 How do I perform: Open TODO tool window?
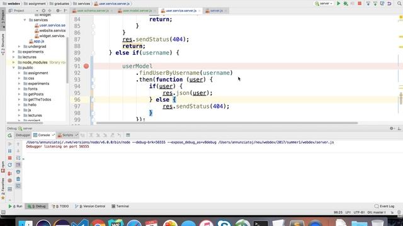click(60, 206)
